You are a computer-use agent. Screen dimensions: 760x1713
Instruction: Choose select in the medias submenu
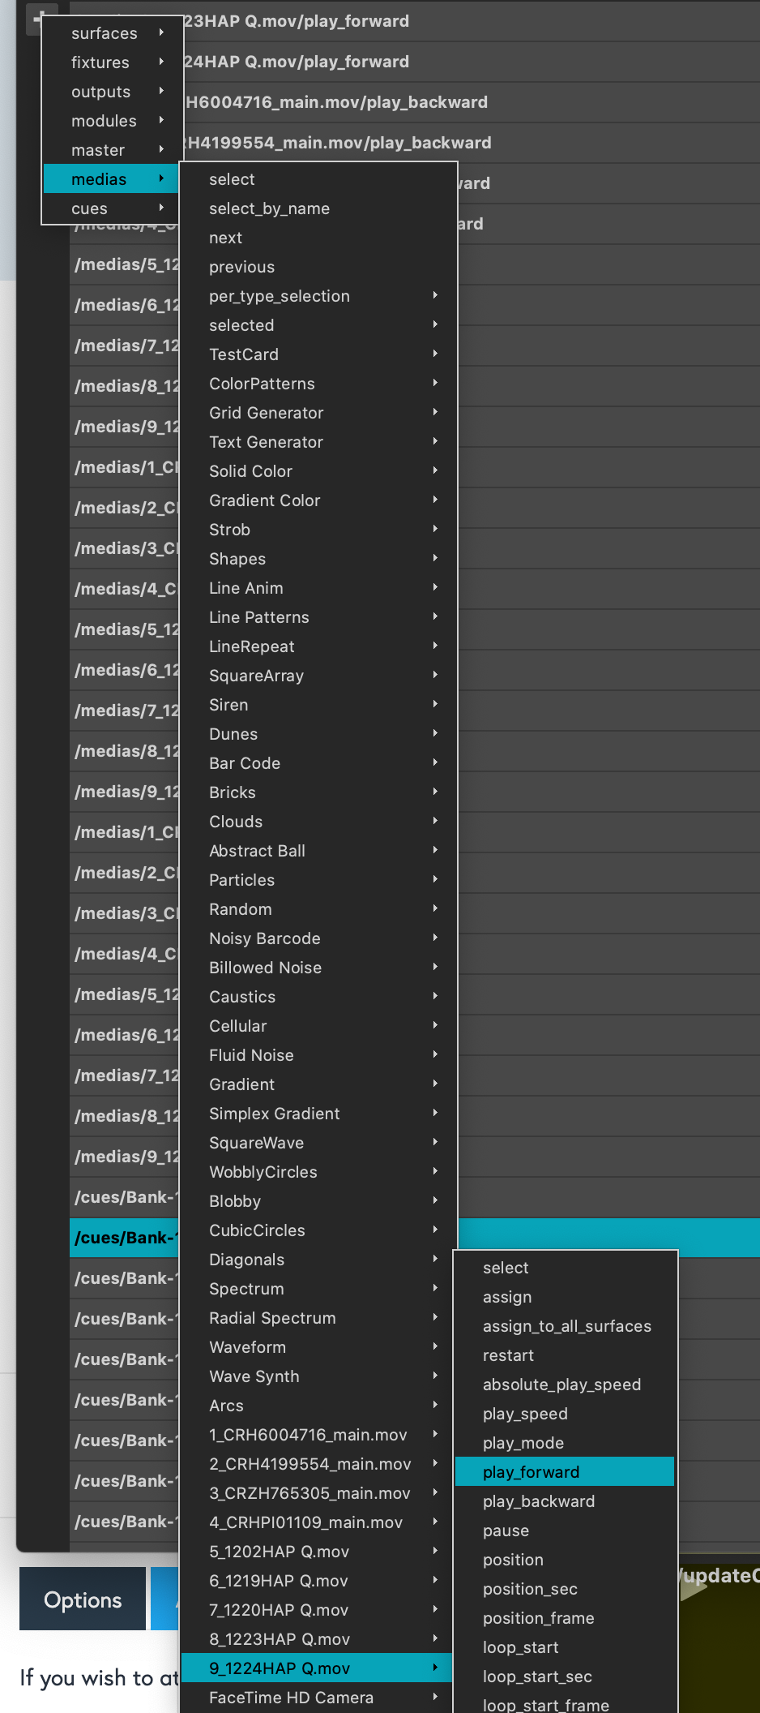(x=318, y=179)
